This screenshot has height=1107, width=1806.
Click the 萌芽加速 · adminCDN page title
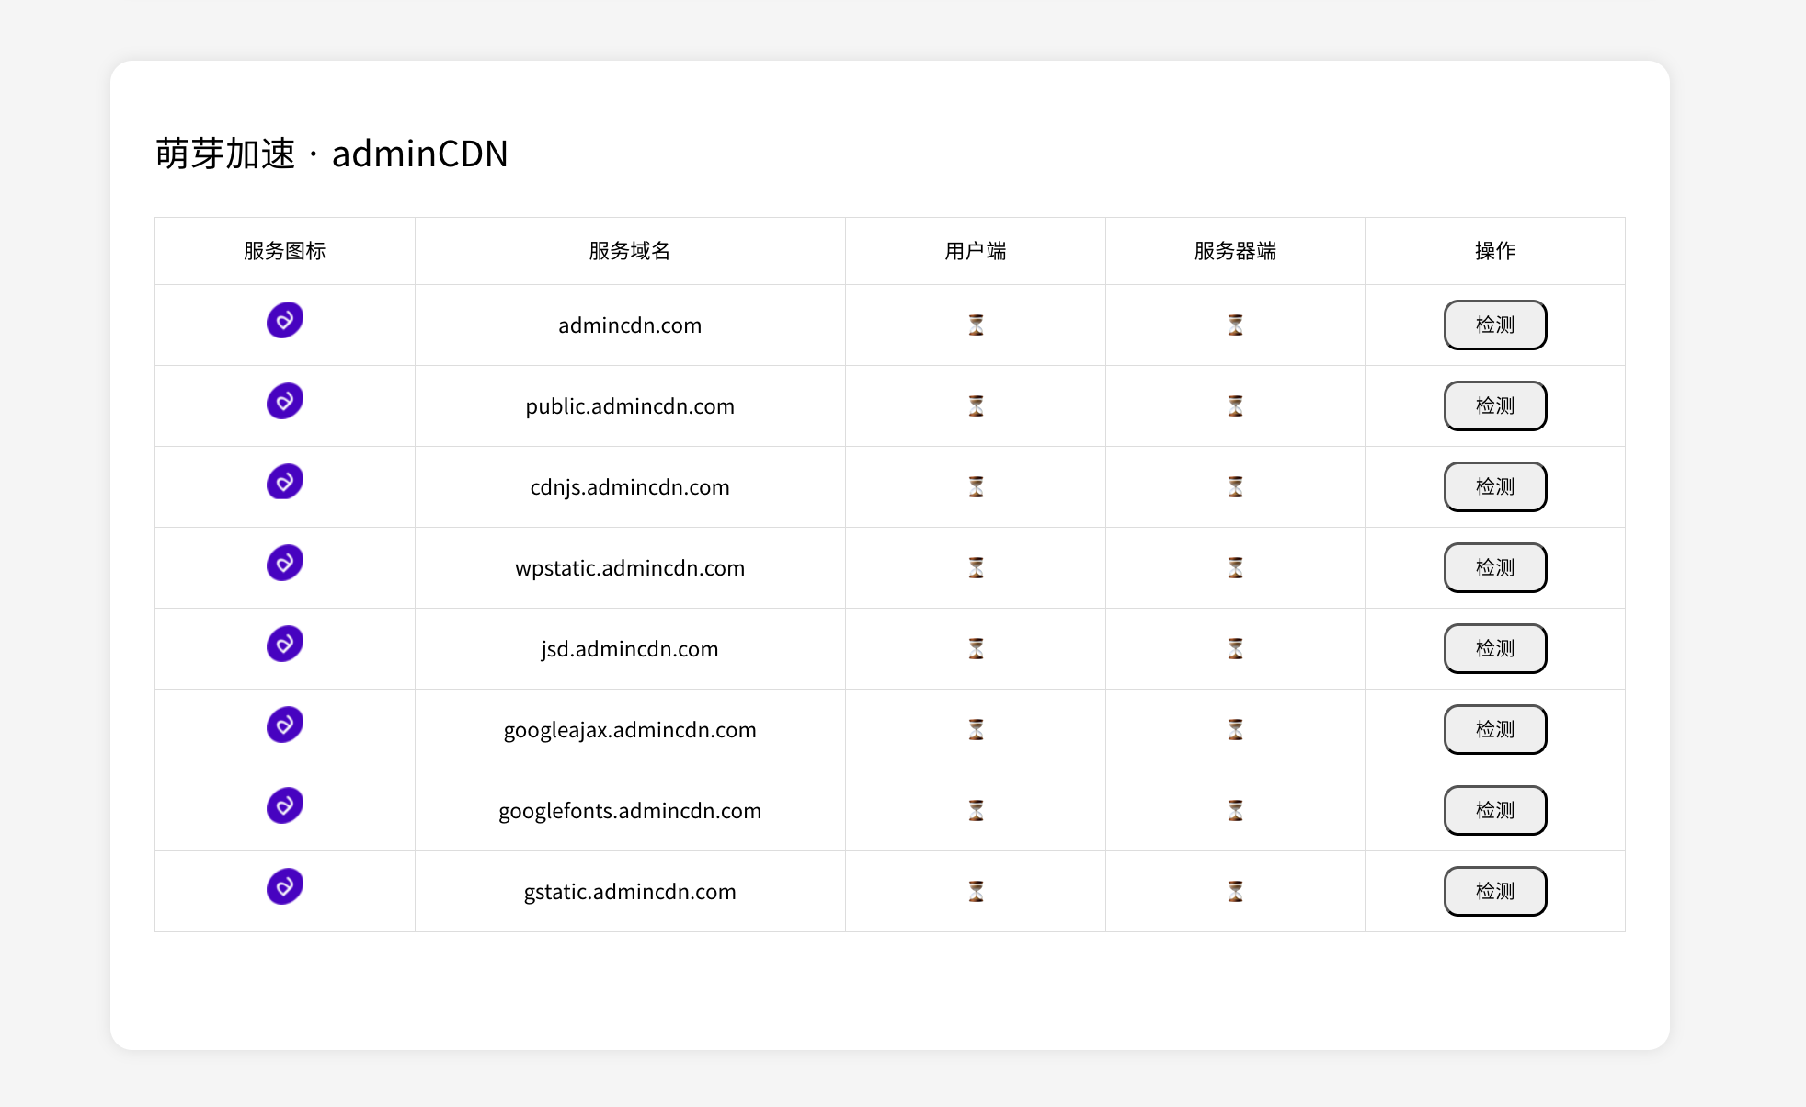pyautogui.click(x=332, y=154)
